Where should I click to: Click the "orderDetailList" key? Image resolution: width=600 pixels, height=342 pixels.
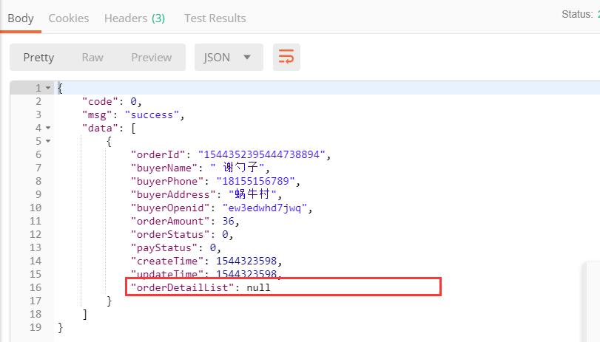click(183, 288)
